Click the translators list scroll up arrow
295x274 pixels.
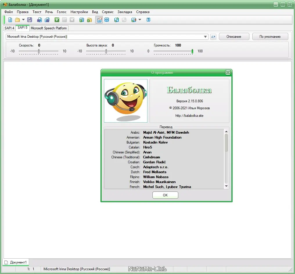click(226, 132)
